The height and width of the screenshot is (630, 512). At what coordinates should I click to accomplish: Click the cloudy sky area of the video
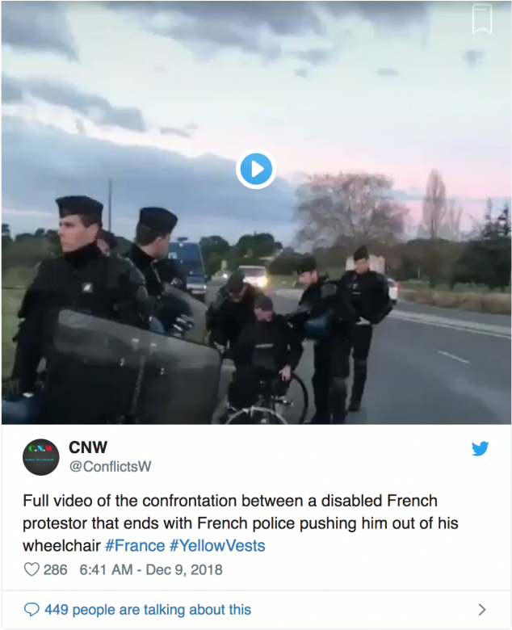pyautogui.click(x=256, y=80)
